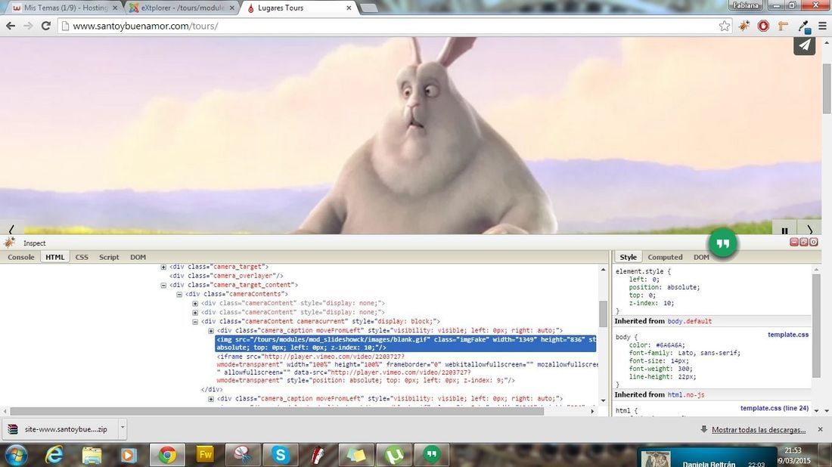Viewport: 832px width, 467px height.
Task: Switch to the Computed side panel tab
Action: [x=665, y=257]
